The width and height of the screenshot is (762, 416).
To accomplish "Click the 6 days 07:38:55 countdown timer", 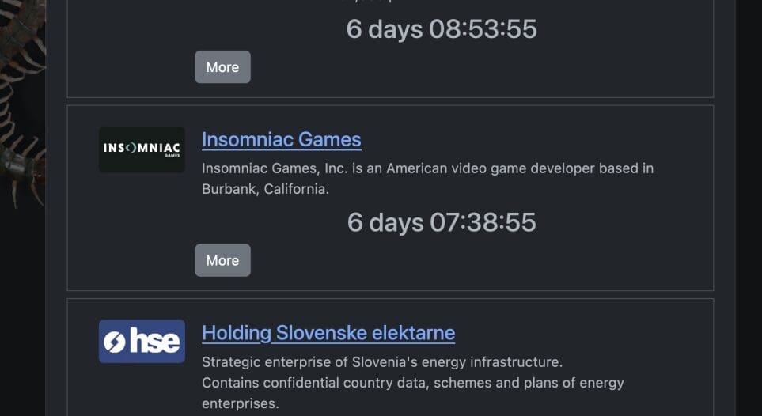I will coord(442,222).
